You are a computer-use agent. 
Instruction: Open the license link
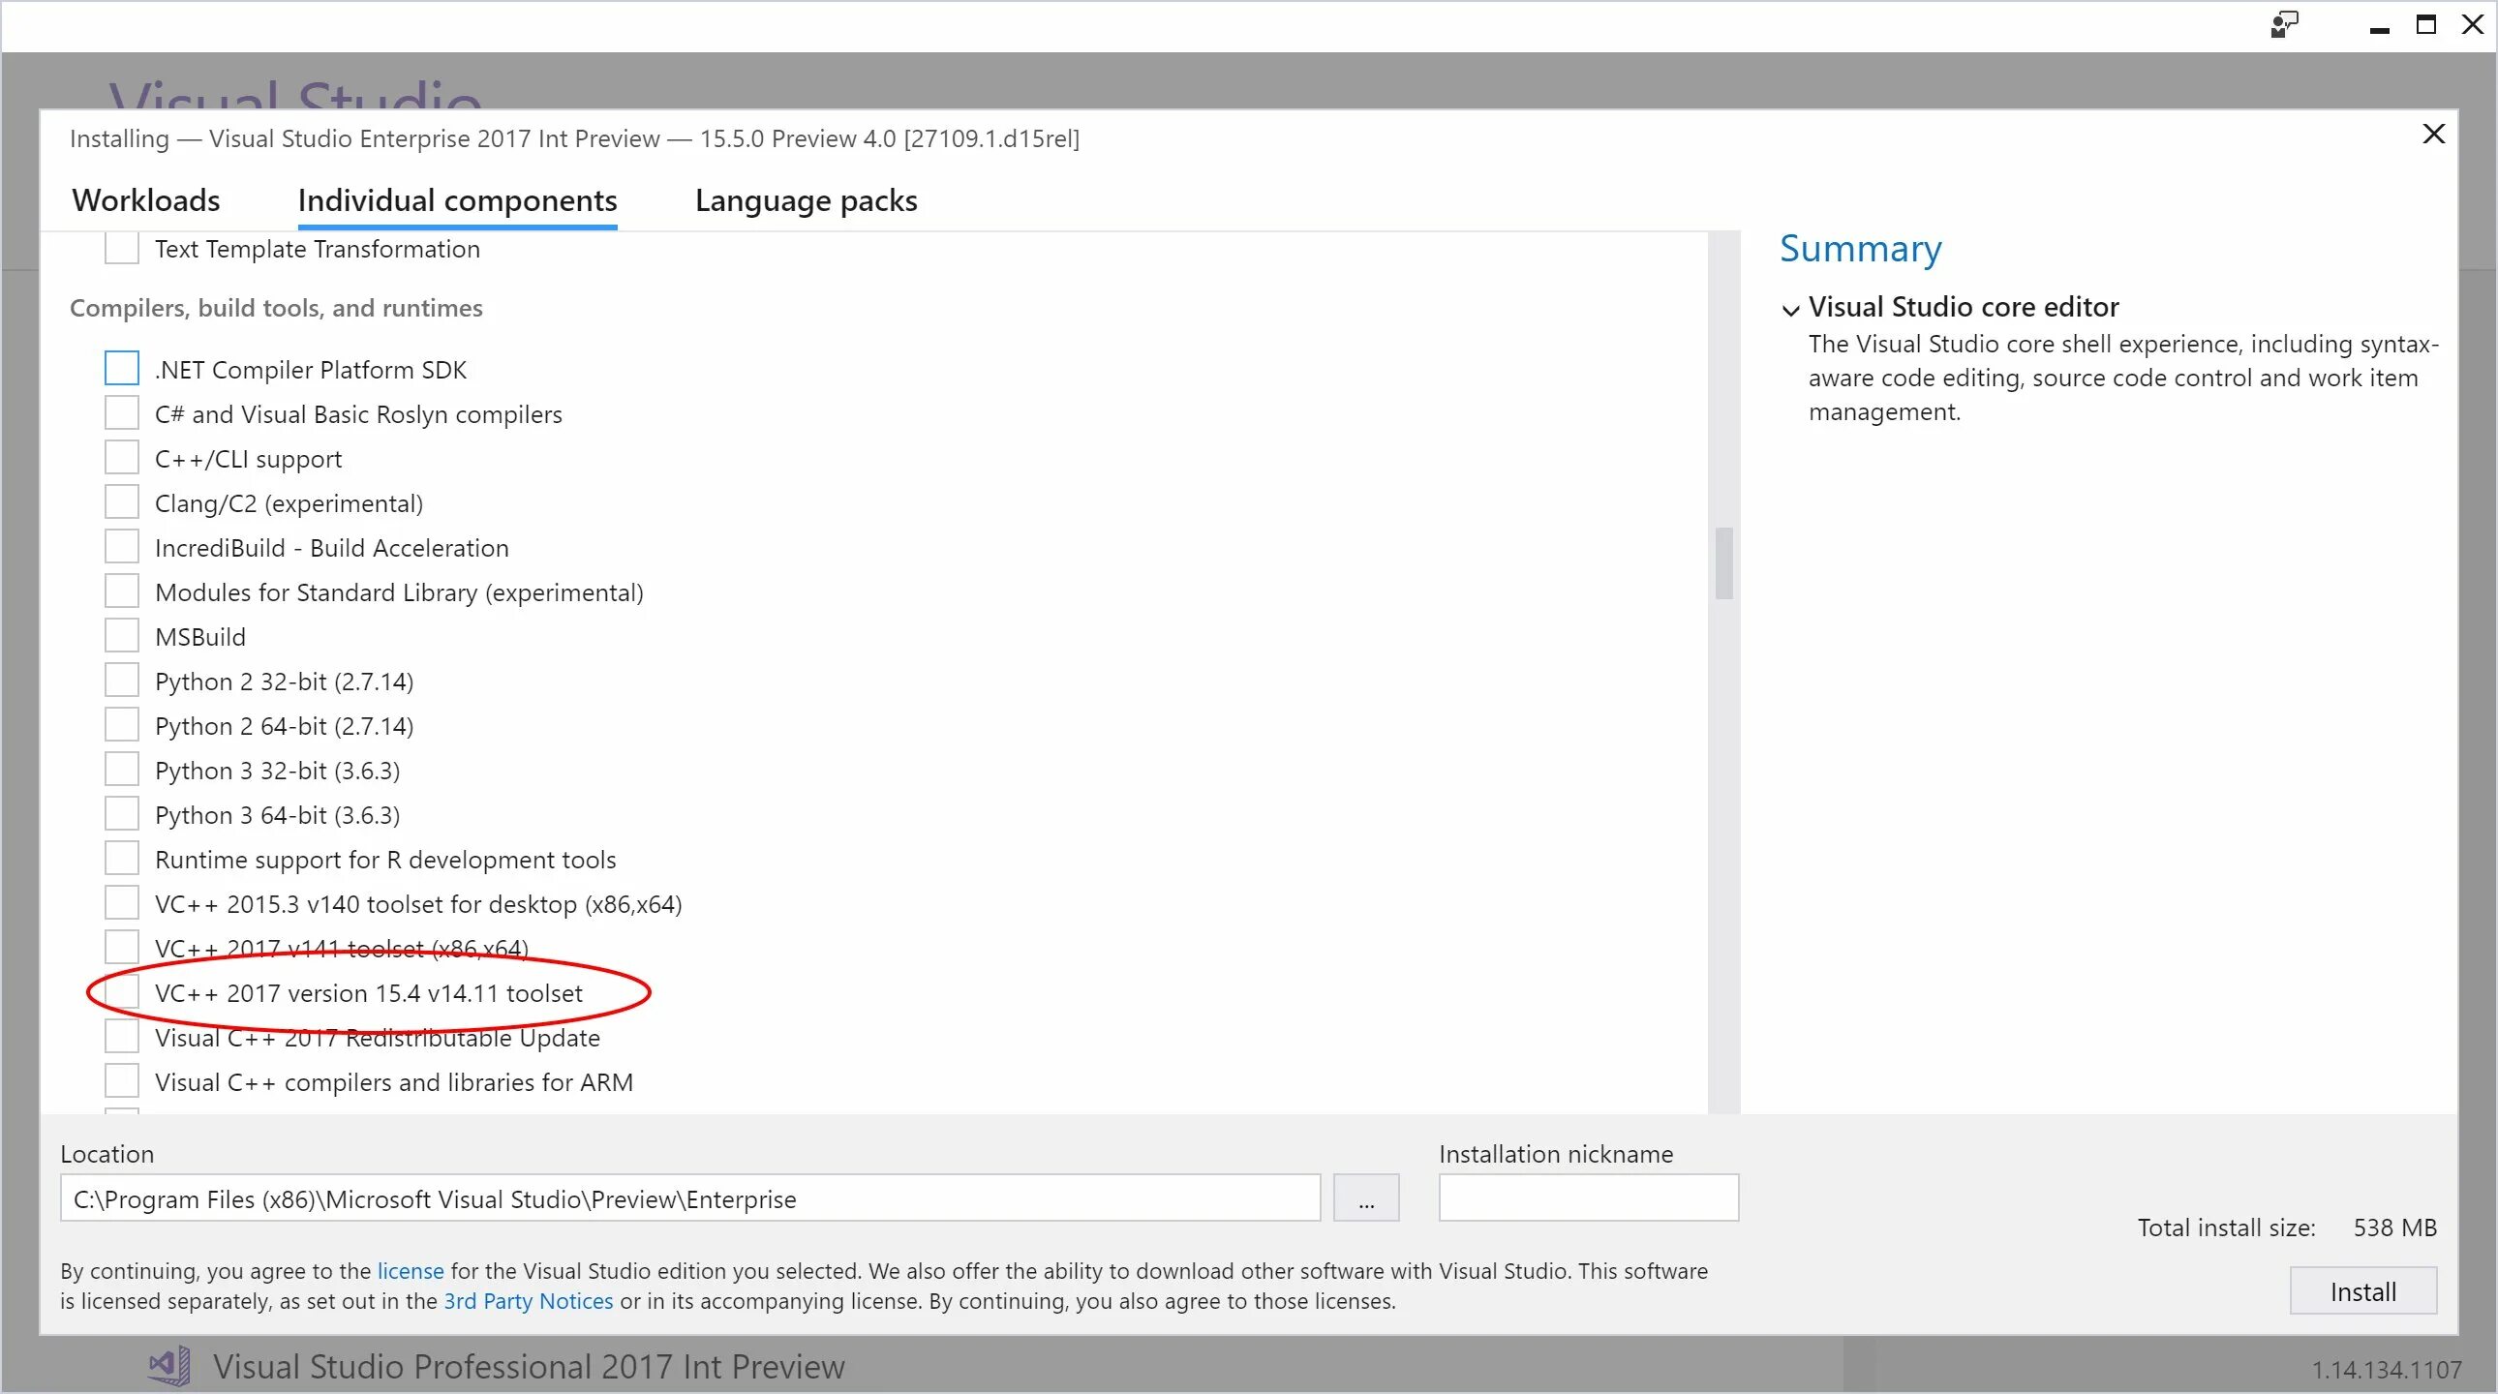point(411,1271)
